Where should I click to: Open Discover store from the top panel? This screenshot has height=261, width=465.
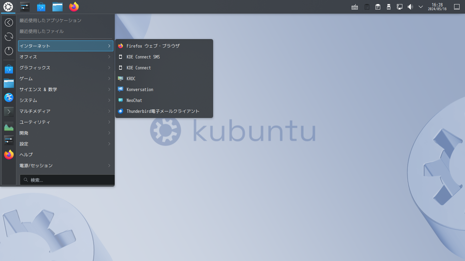coord(41,6)
